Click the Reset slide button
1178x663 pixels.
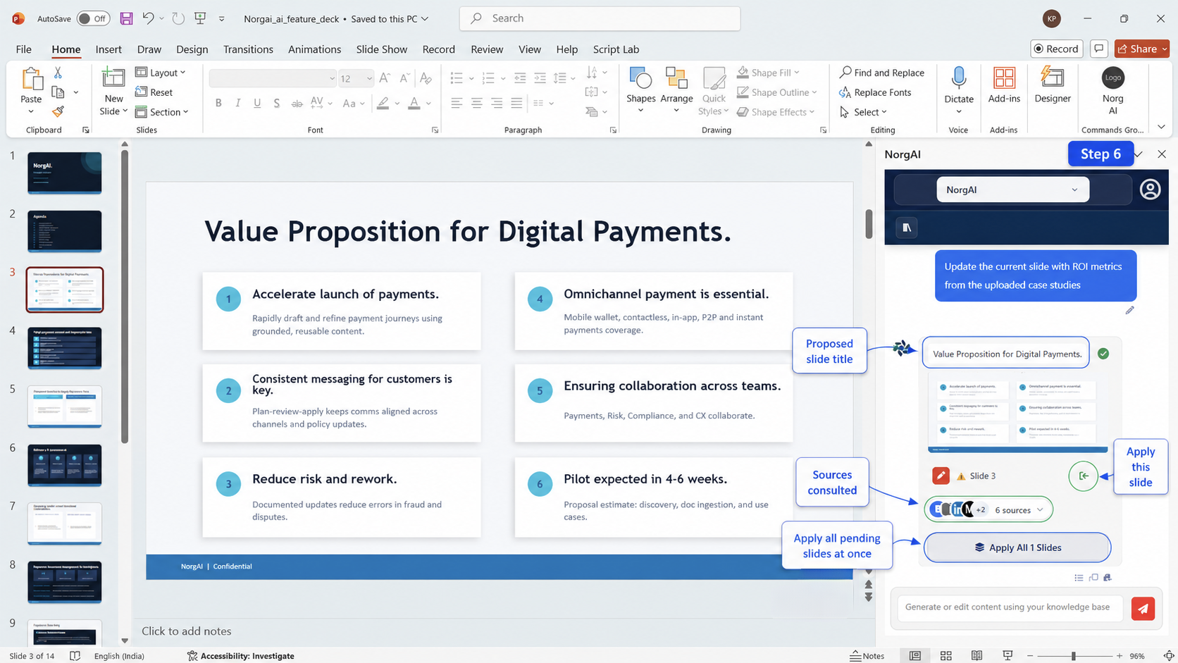point(154,92)
